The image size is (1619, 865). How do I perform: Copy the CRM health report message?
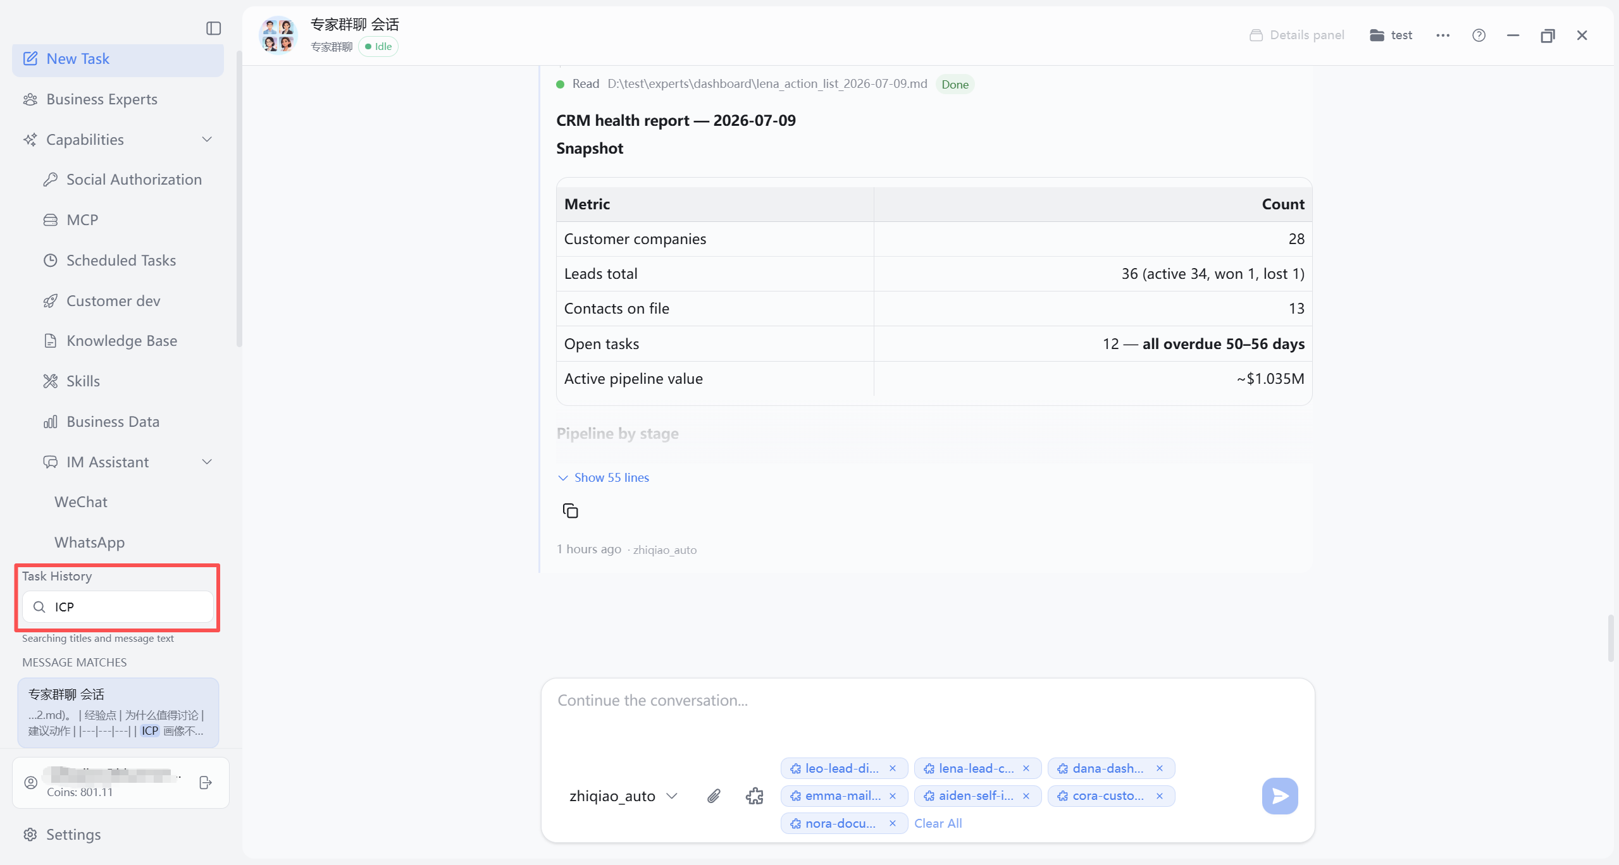570,510
